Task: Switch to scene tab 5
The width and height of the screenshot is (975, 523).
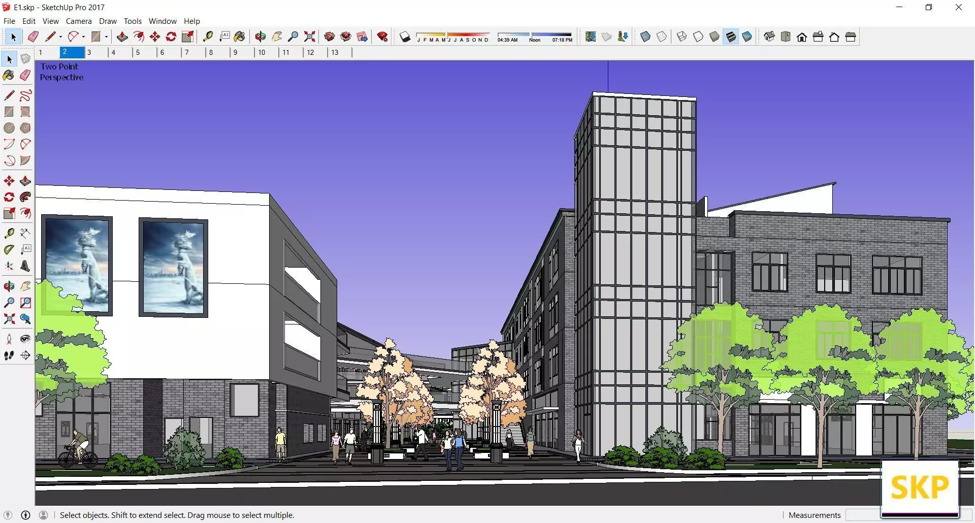Action: click(x=144, y=52)
